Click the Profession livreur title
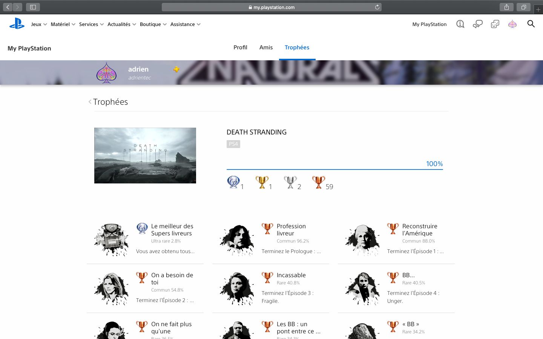 click(291, 230)
